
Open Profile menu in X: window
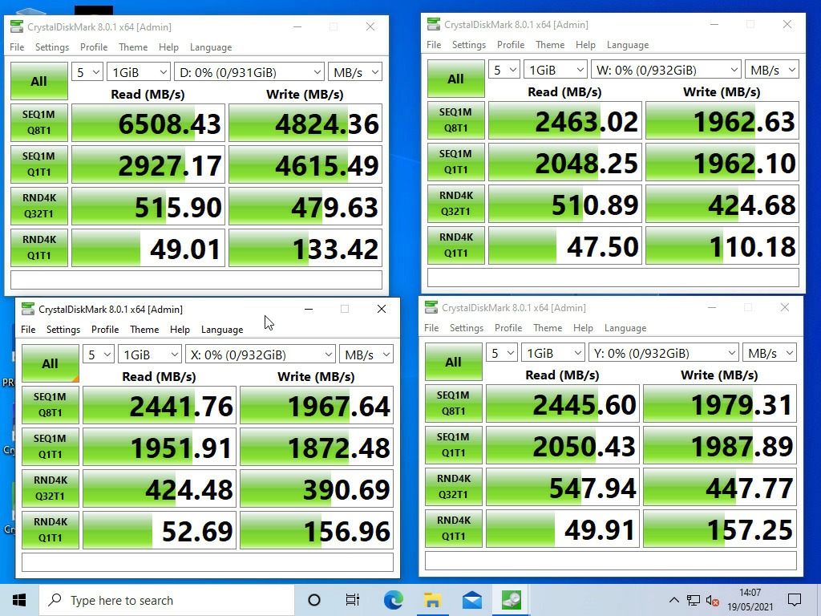(x=105, y=330)
